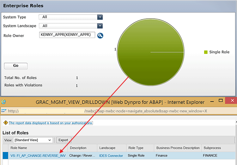Image resolution: width=237 pixels, height=165 pixels.
Task: Open the System Type dropdown
Action: coord(100,17)
